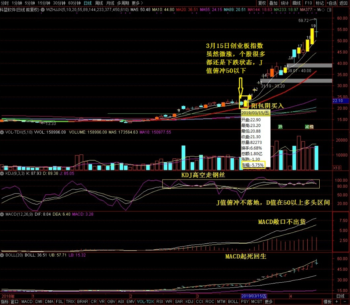
Task: Select the VOL-TDX indicator tab
Action: (146, 302)
